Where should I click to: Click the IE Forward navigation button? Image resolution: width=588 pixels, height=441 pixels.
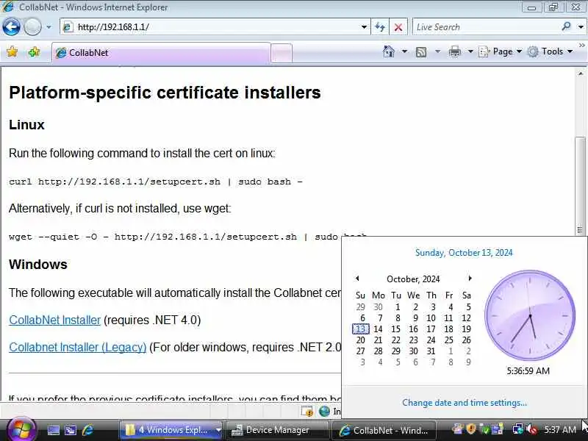click(32, 27)
